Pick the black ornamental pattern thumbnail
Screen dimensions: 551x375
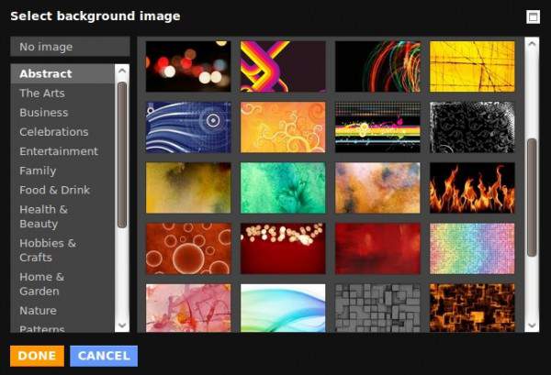(x=472, y=127)
